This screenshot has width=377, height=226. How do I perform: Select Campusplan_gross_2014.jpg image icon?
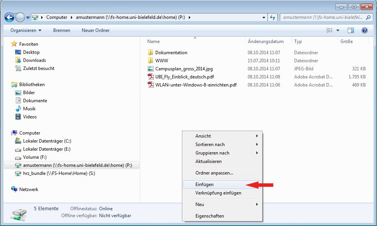(150, 69)
